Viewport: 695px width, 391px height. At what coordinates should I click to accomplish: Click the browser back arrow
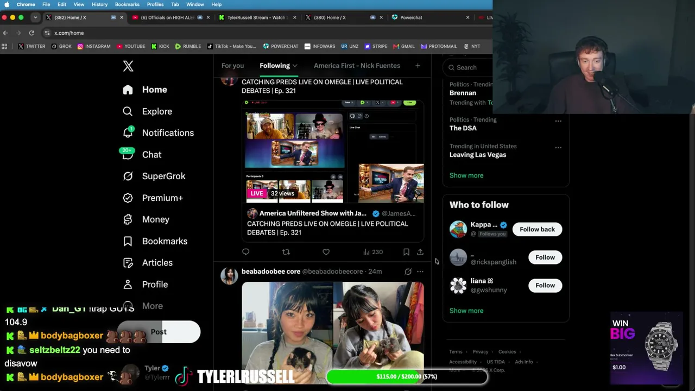pyautogui.click(x=5, y=33)
